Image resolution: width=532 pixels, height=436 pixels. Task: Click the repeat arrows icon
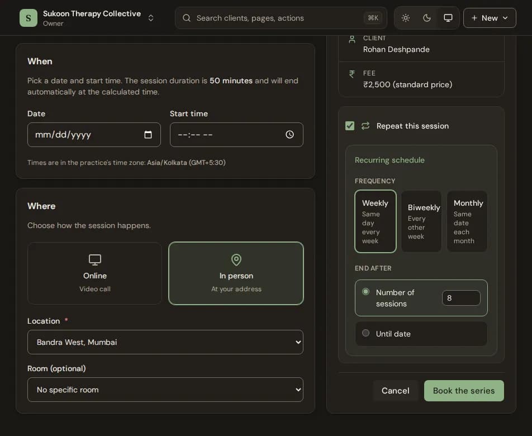point(365,126)
